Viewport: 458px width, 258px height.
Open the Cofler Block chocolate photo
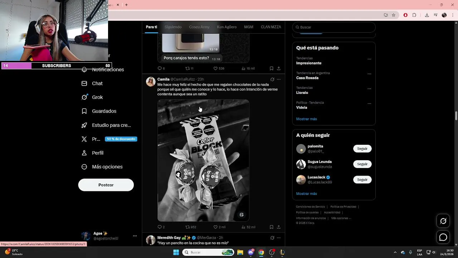pyautogui.click(x=203, y=160)
